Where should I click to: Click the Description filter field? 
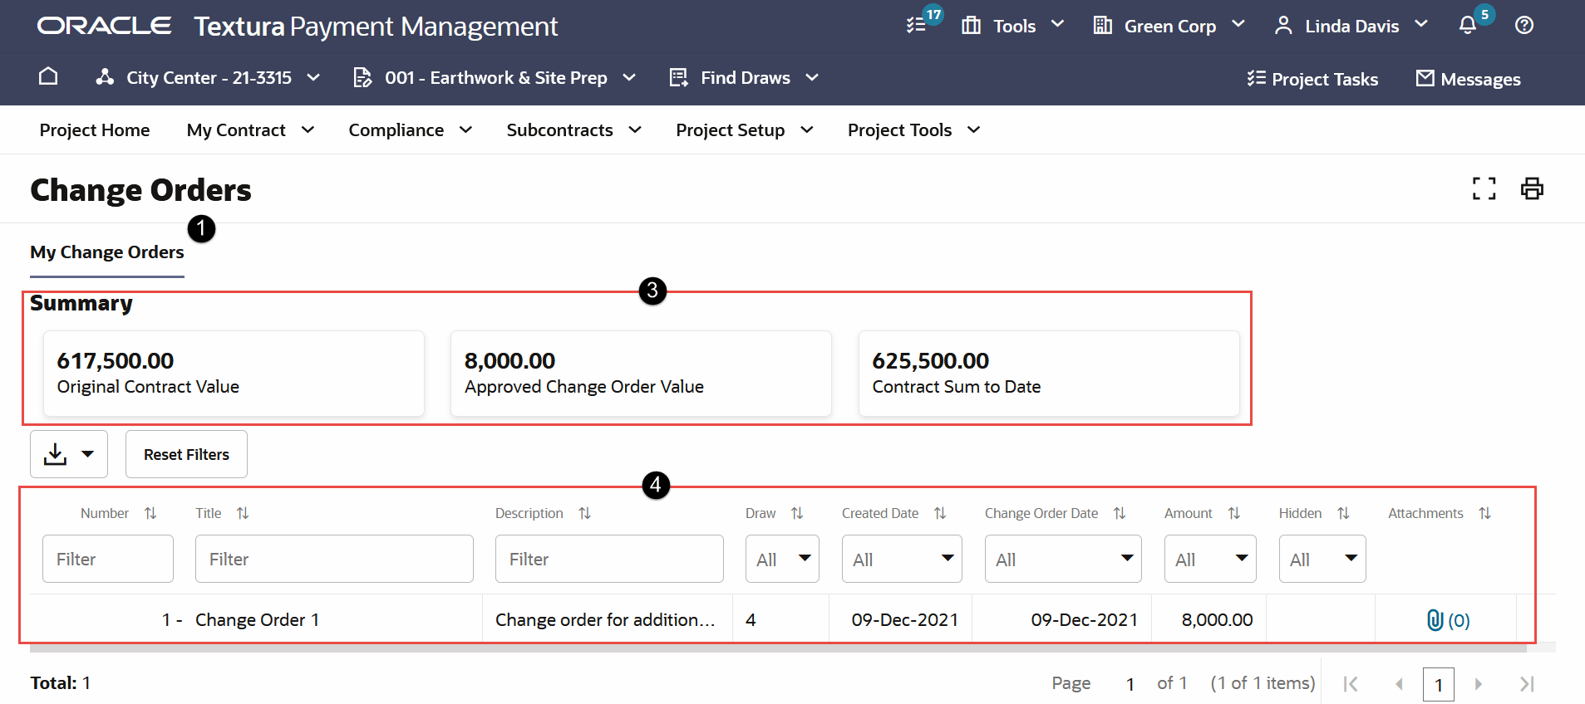609,559
